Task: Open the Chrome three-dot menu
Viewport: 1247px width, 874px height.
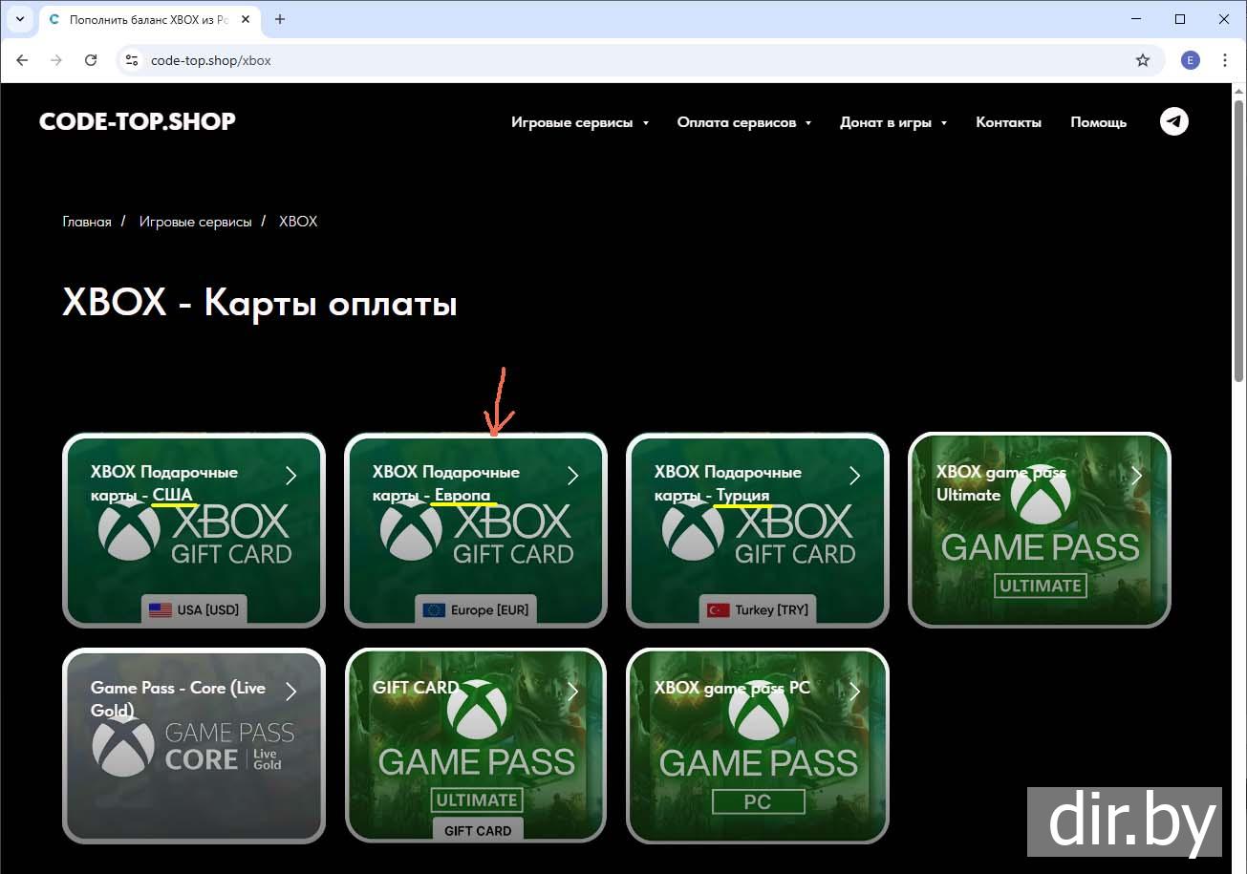Action: click(1225, 60)
